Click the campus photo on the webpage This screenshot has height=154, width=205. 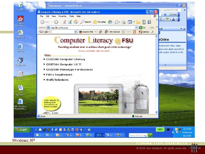point(99,100)
